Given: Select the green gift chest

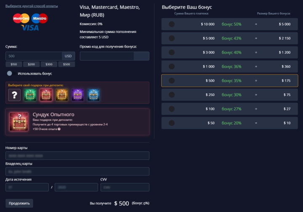Looking at the screenshot, I should pyautogui.click(x=30, y=95).
